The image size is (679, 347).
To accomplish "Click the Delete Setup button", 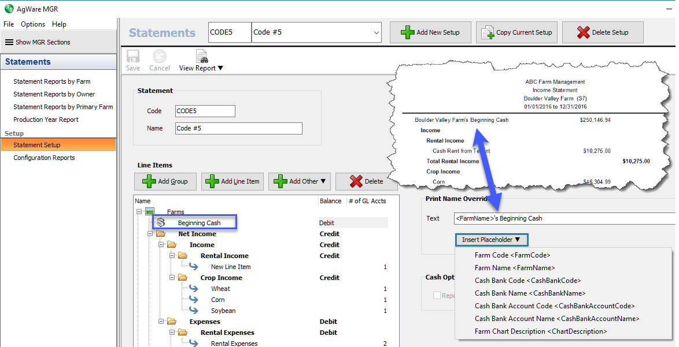I will (602, 33).
